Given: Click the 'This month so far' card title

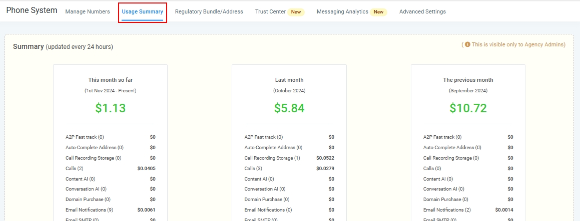Looking at the screenshot, I should coord(110,80).
